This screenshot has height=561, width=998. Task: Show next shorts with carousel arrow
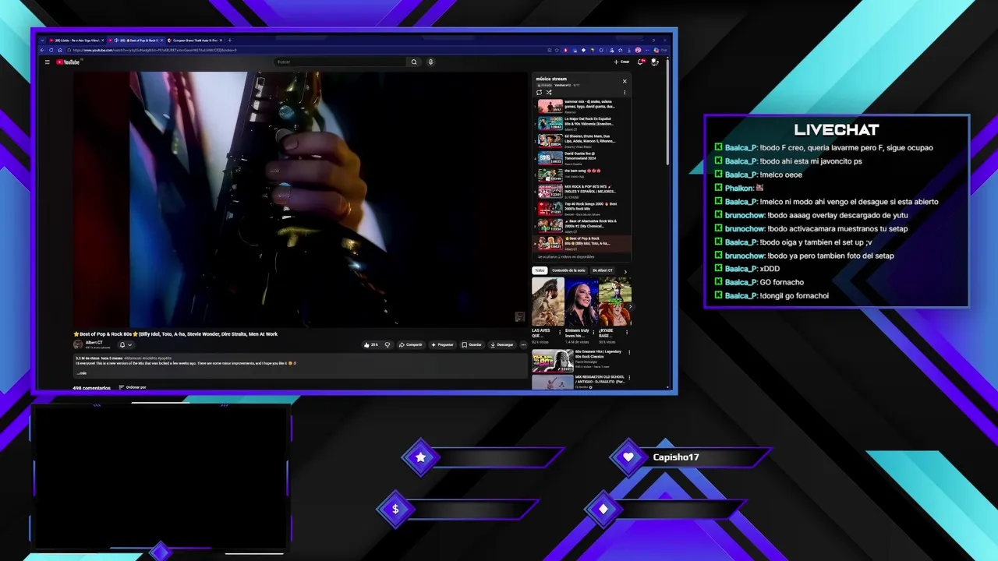coord(628,306)
